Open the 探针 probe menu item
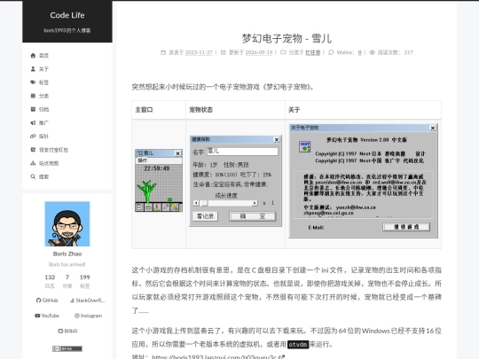The width and height of the screenshot is (479, 359). 39,137
